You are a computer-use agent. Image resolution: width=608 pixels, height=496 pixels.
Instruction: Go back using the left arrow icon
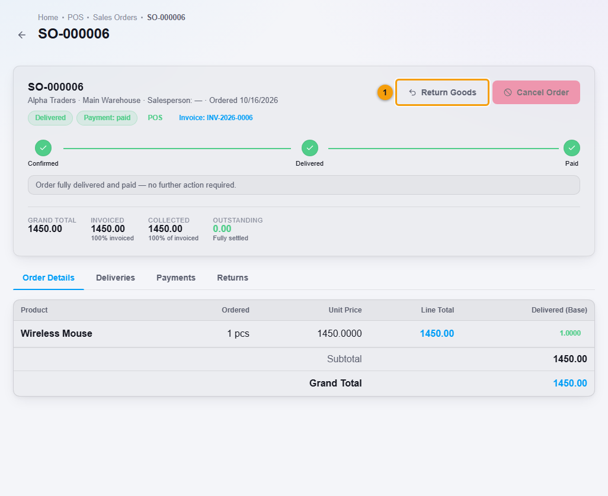tap(22, 35)
